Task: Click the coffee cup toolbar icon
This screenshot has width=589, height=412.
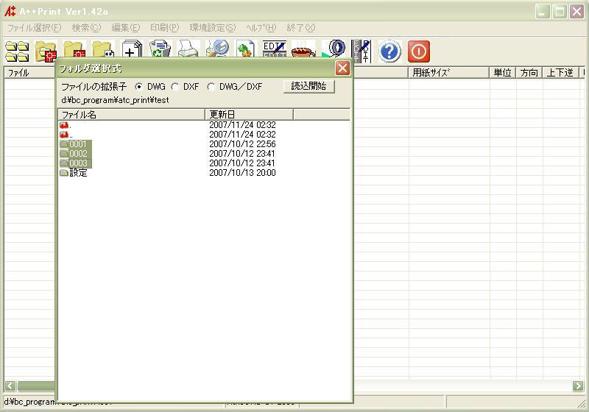Action: coord(303,51)
